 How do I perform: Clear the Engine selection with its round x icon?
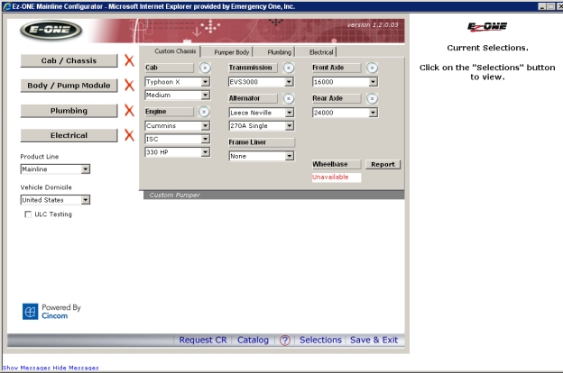[204, 112]
